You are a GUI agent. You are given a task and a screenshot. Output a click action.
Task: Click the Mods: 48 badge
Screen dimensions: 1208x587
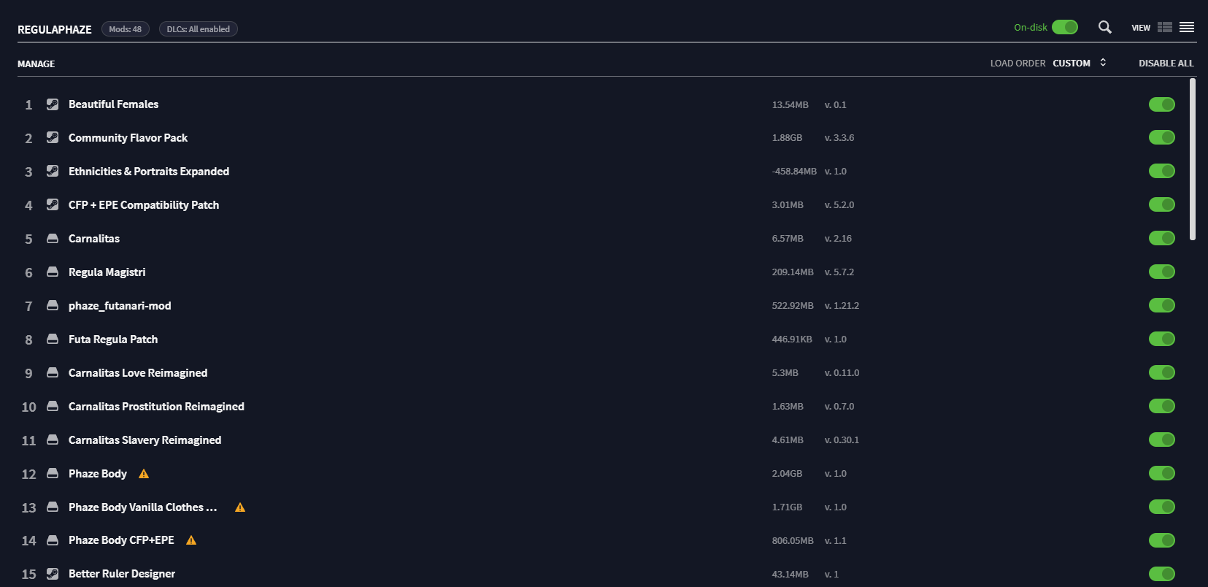pos(126,29)
